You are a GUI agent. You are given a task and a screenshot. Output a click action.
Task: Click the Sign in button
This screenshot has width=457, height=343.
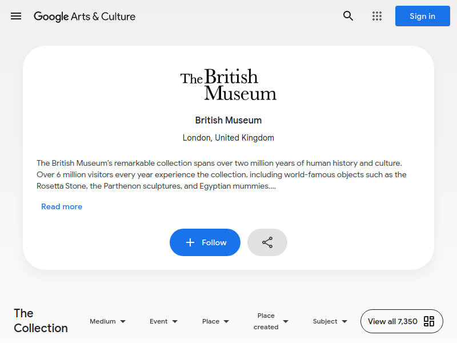coord(422,16)
